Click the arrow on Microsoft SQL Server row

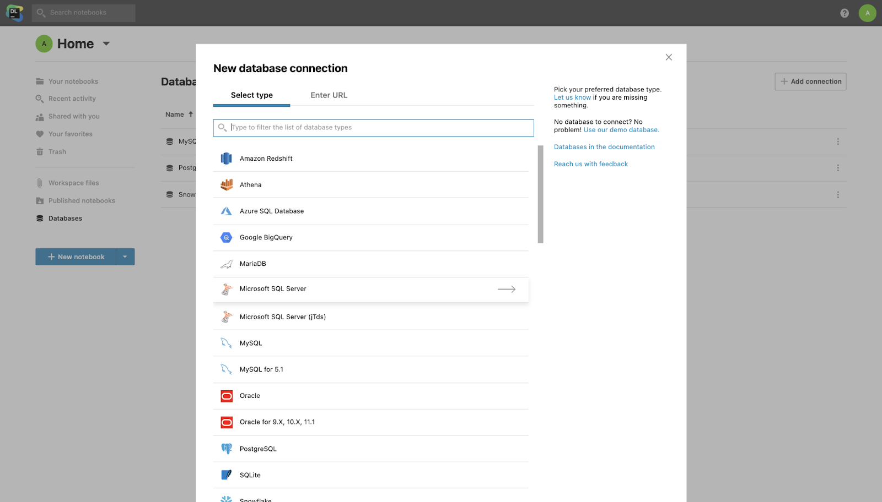507,289
